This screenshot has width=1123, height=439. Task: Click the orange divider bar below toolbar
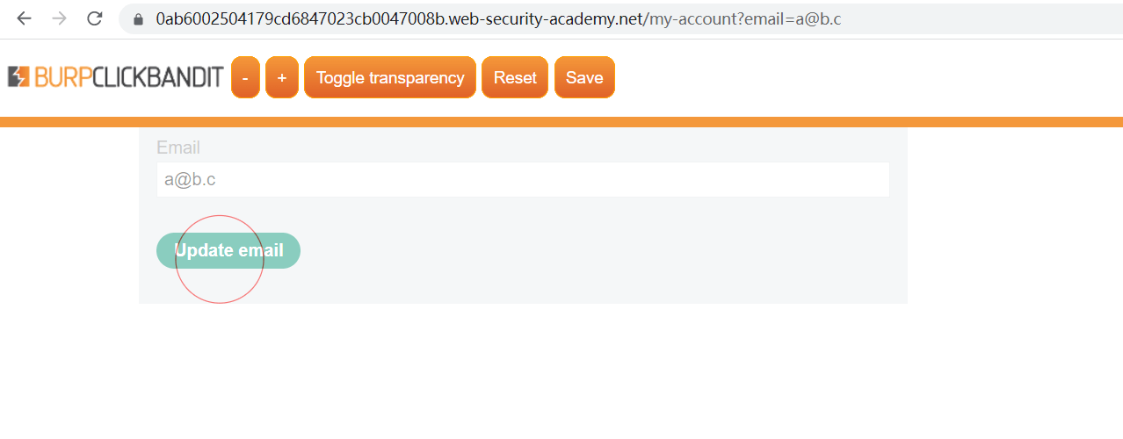(x=562, y=122)
